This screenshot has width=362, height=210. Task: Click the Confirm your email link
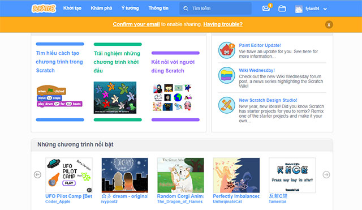pos(136,24)
